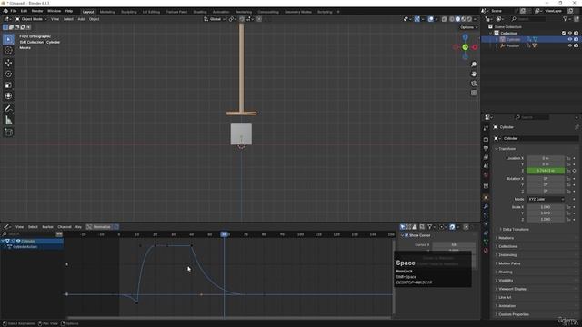Switch perspective/orthographic grid icon
Screen dimensions: 582x327
click(x=474, y=93)
